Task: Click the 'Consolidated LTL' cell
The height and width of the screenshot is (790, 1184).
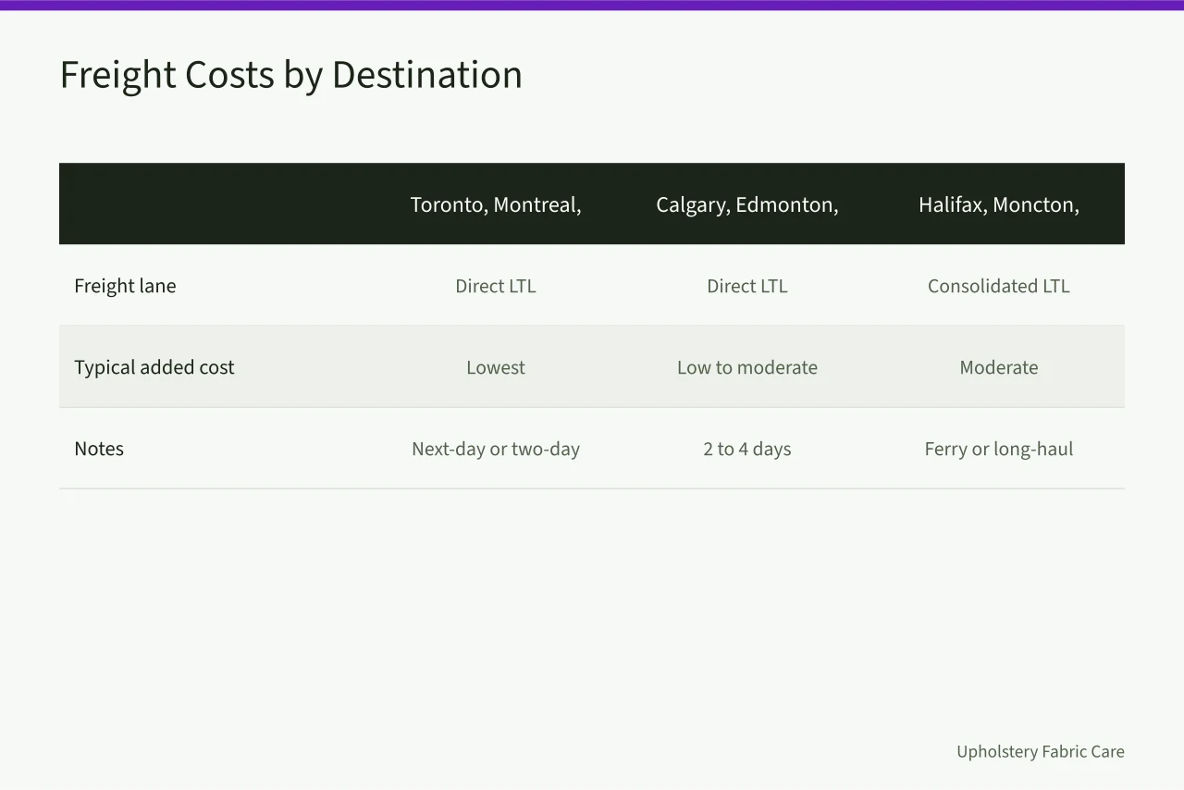Action: [x=999, y=286]
